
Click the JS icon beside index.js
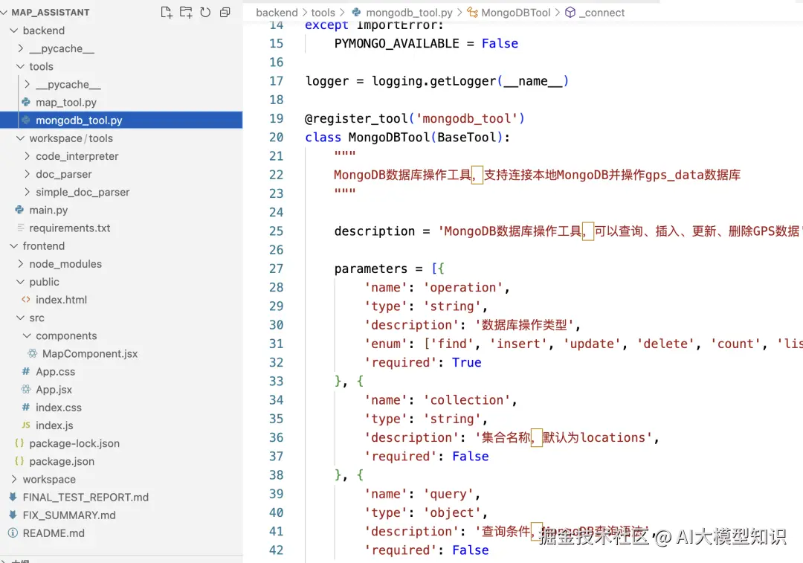[x=26, y=425]
